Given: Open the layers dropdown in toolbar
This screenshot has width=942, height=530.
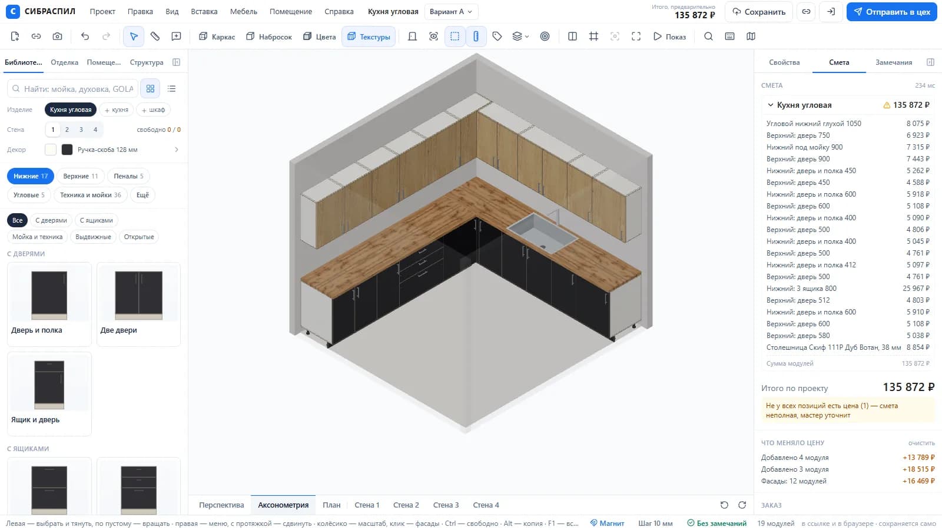Looking at the screenshot, I should [x=520, y=37].
